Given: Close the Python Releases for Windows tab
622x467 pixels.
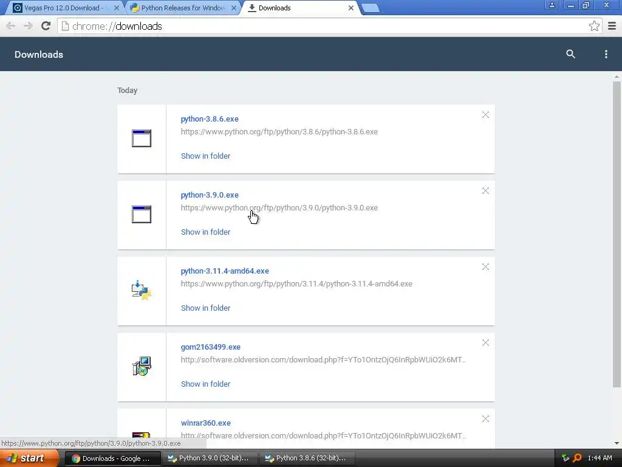Looking at the screenshot, I should [x=234, y=8].
